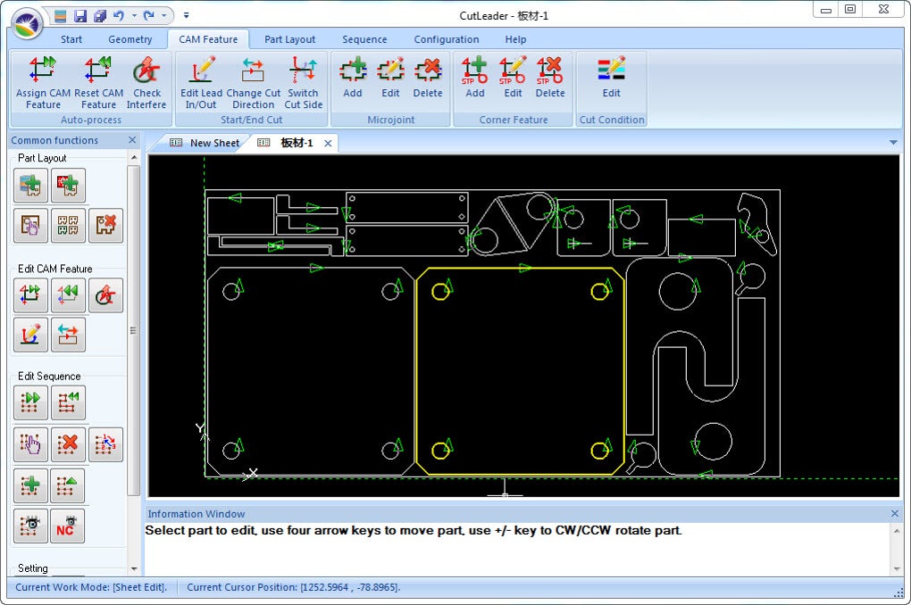Select Check Interfere tool in ribbon
The width and height of the screenshot is (911, 605).
point(146,82)
